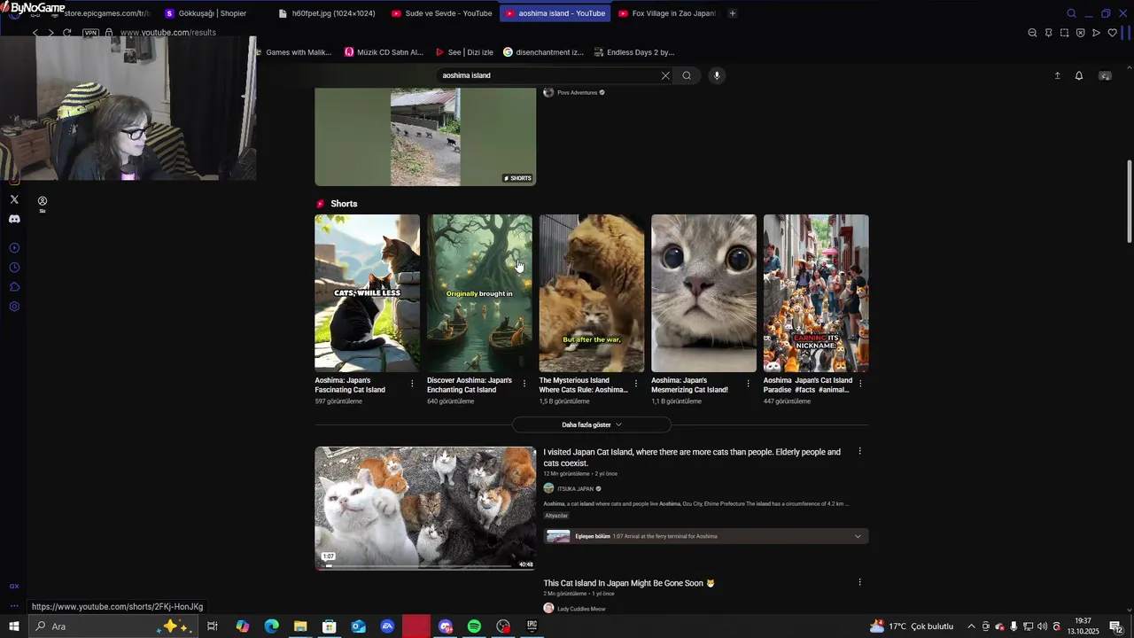
Task: Open browser settings gear in the sidebar
Action: (14, 307)
